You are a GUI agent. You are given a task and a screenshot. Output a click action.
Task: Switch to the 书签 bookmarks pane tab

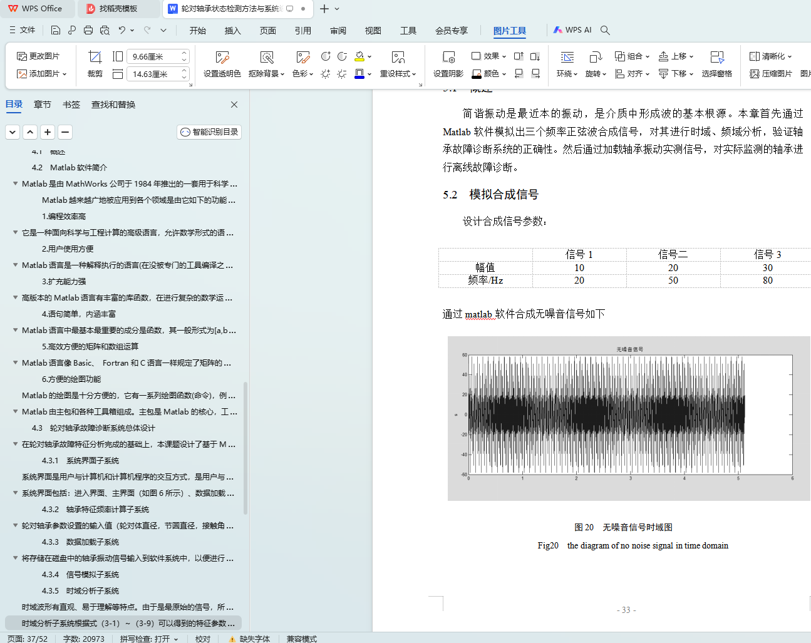pyautogui.click(x=71, y=105)
